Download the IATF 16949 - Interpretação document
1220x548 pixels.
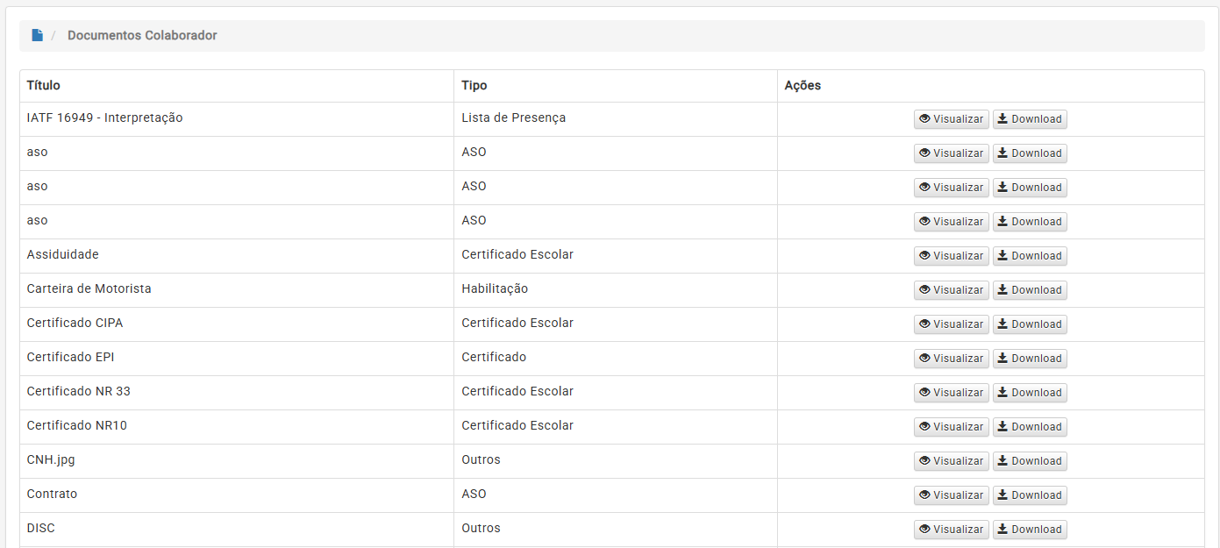point(1029,119)
